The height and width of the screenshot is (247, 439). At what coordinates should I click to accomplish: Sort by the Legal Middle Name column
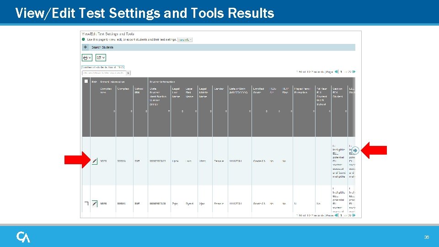[x=210, y=112]
